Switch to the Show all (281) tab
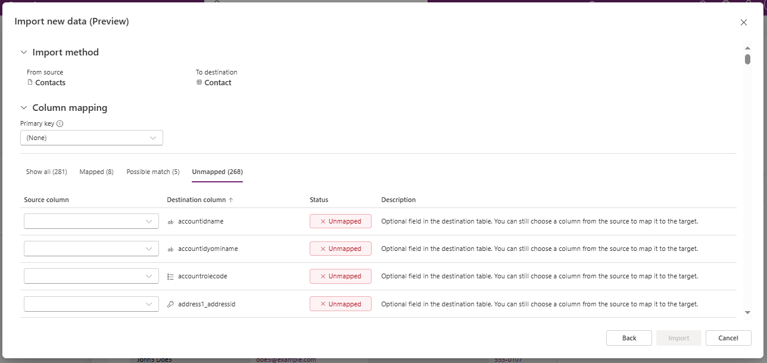Image resolution: width=767 pixels, height=363 pixels. [x=46, y=172]
